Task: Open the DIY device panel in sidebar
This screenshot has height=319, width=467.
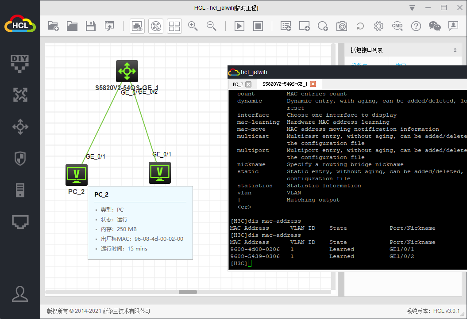Action: coord(20,63)
